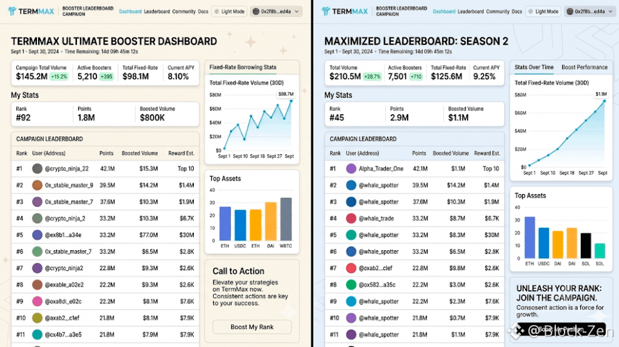Screen dimensions: 619x347
Task: Click the $125.6M Total Fixed-Rate value
Action: pyautogui.click(x=446, y=76)
